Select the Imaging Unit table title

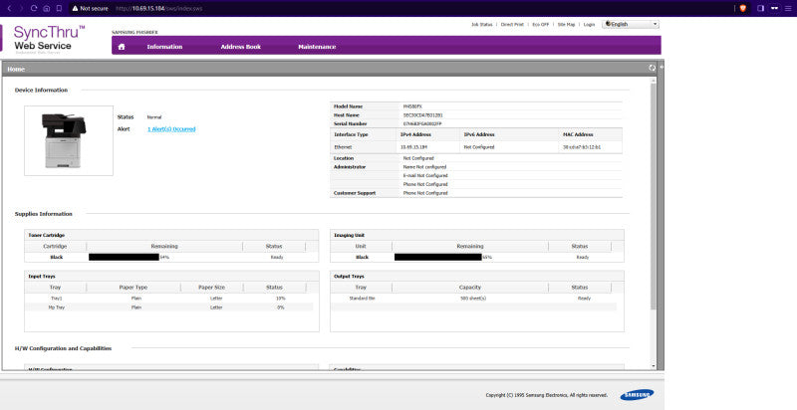click(x=350, y=236)
